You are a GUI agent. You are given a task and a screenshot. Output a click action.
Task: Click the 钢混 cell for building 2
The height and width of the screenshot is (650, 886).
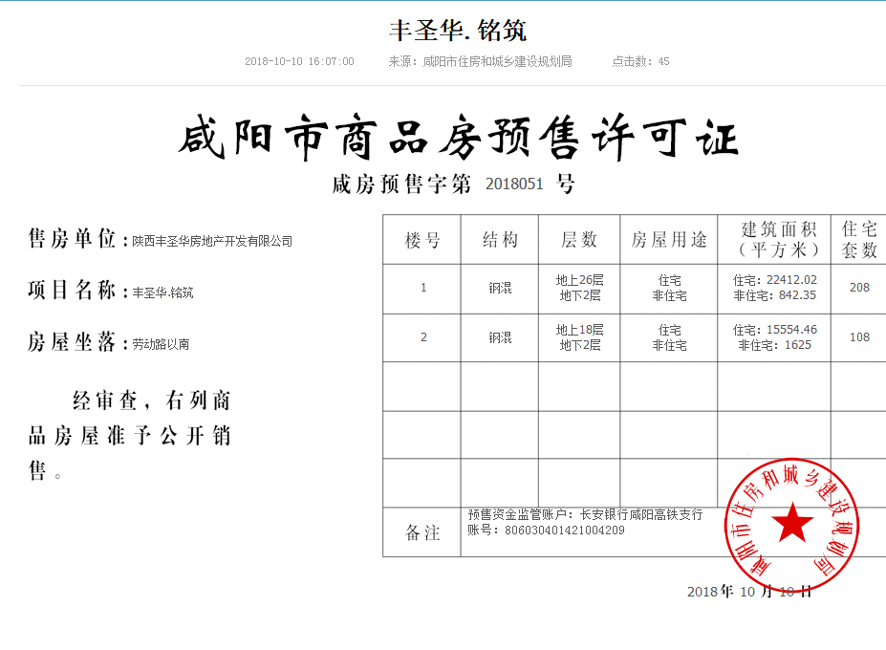pos(500,337)
